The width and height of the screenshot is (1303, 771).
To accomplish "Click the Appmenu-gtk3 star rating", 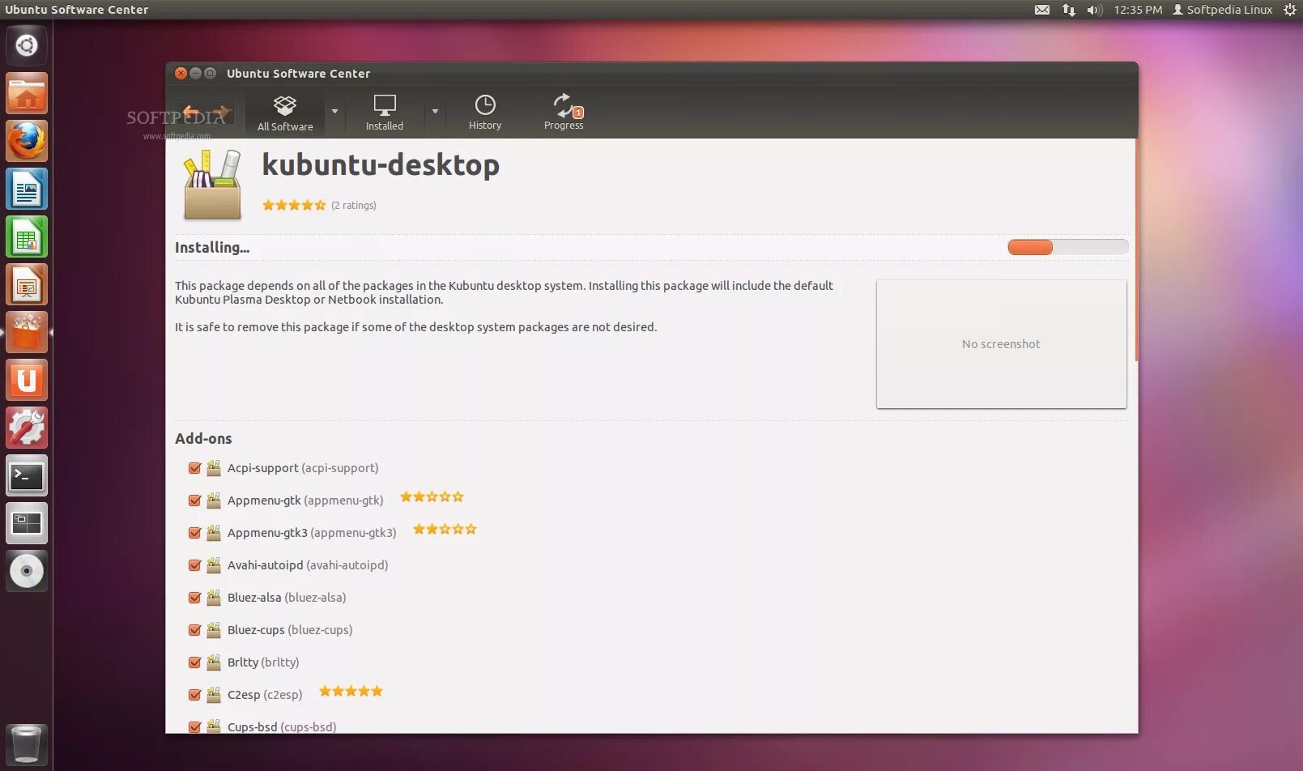I will [x=445, y=529].
